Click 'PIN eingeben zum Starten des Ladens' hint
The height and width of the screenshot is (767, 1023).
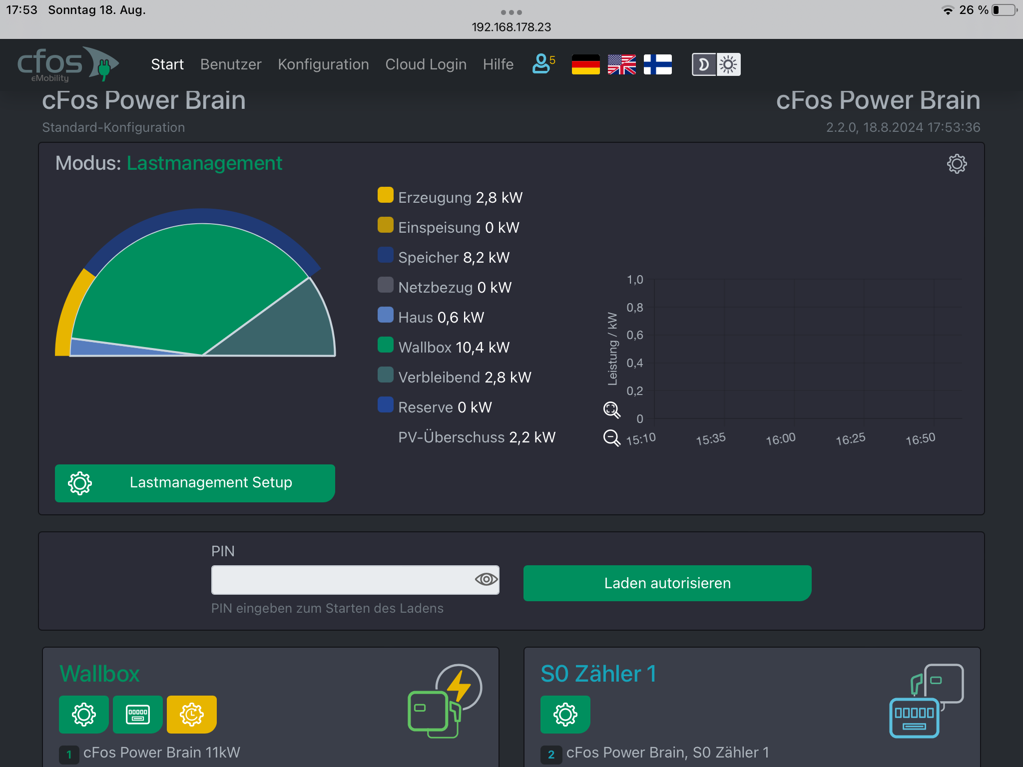[x=327, y=608]
